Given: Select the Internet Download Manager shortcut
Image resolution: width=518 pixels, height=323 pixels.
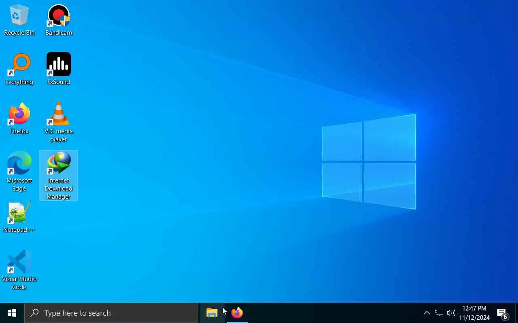Looking at the screenshot, I should pyautogui.click(x=59, y=176).
